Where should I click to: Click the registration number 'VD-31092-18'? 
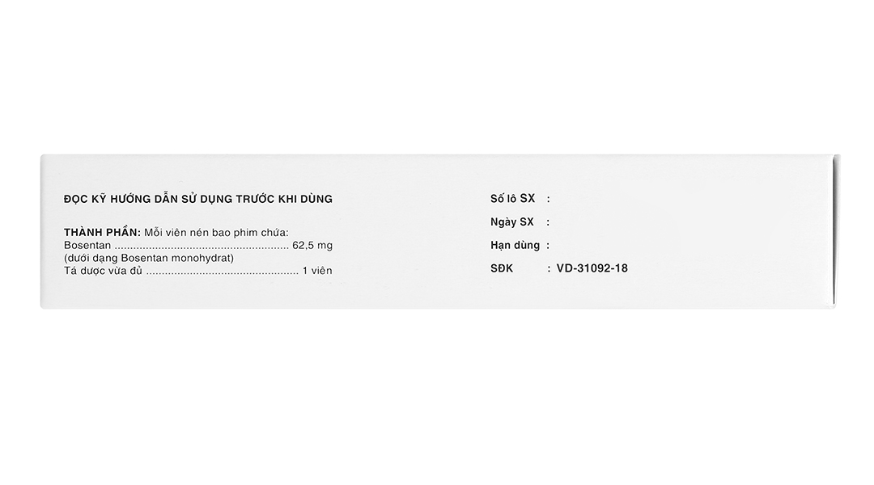pos(592,268)
